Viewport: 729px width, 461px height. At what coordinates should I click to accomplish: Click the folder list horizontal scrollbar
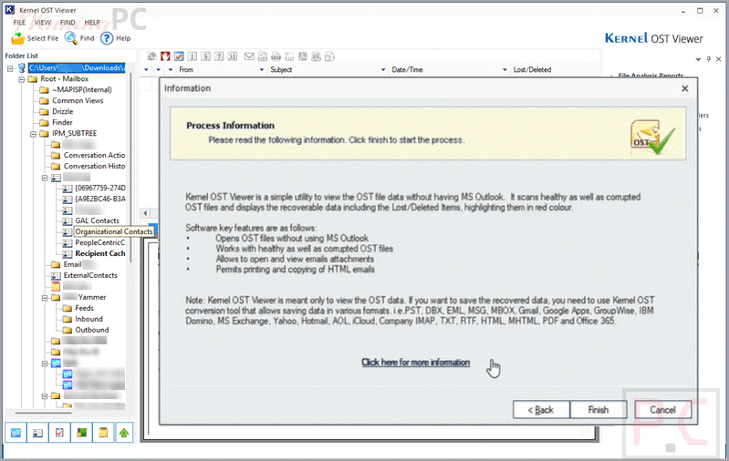[44, 413]
